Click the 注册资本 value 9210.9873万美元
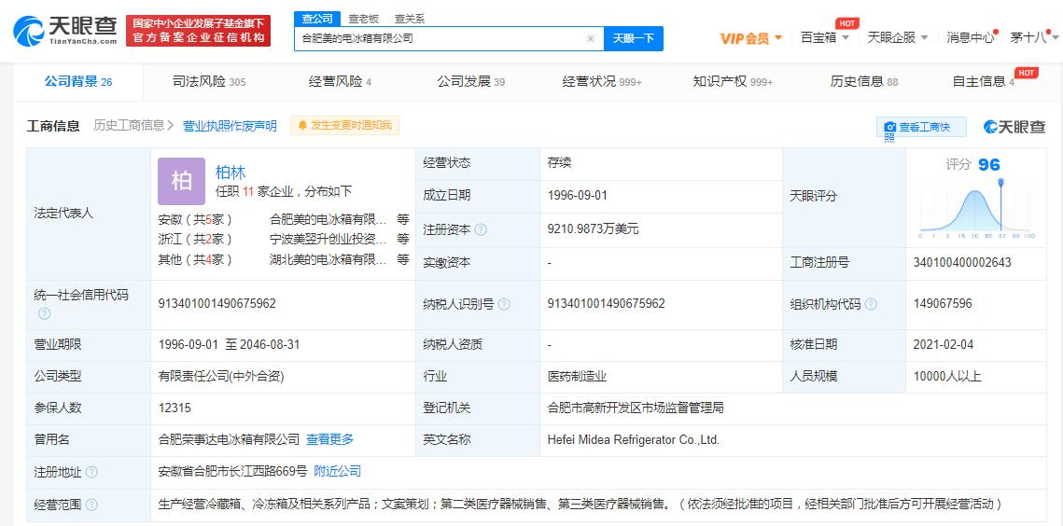This screenshot has width=1063, height=526. (x=594, y=229)
